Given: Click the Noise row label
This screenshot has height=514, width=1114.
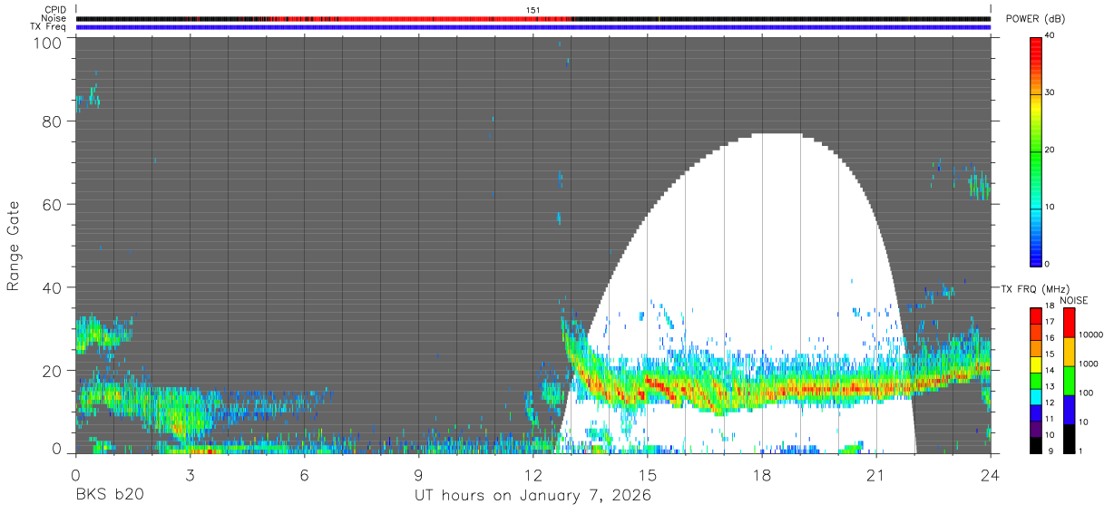Looking at the screenshot, I should pos(54,18).
